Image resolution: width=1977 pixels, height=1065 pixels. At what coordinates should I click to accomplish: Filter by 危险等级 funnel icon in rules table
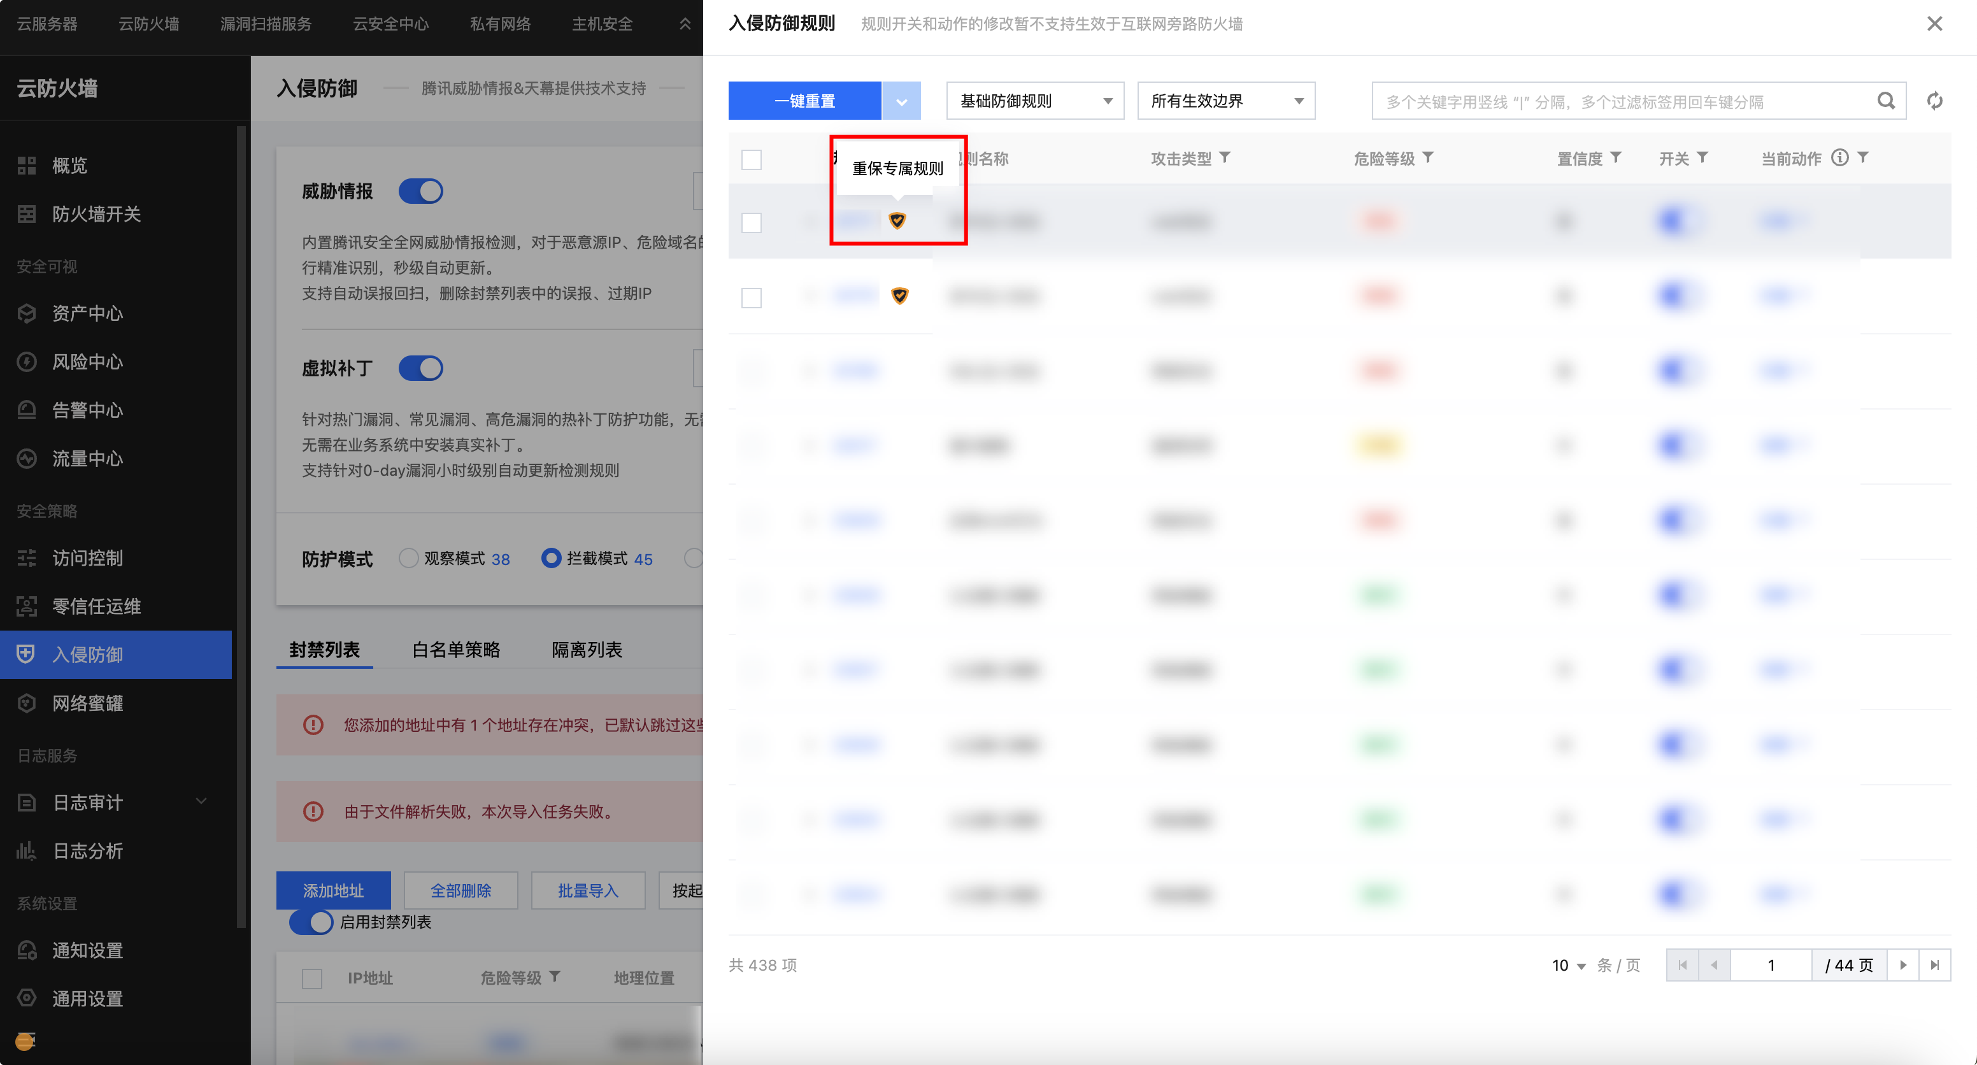pyautogui.click(x=1427, y=157)
